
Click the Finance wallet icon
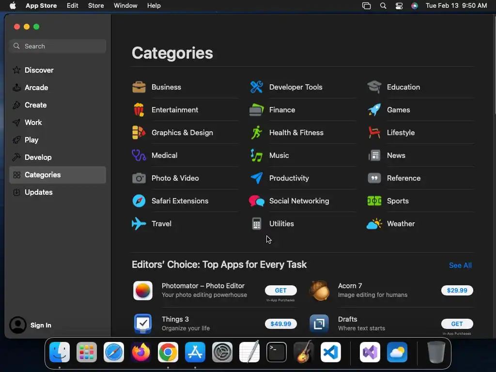(x=257, y=110)
